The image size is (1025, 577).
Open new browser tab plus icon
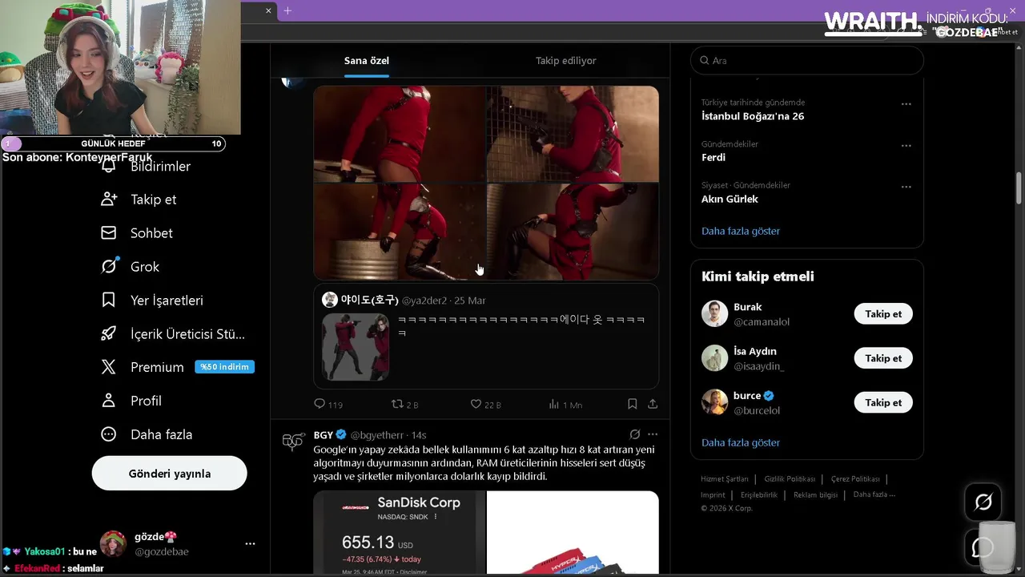click(x=287, y=10)
